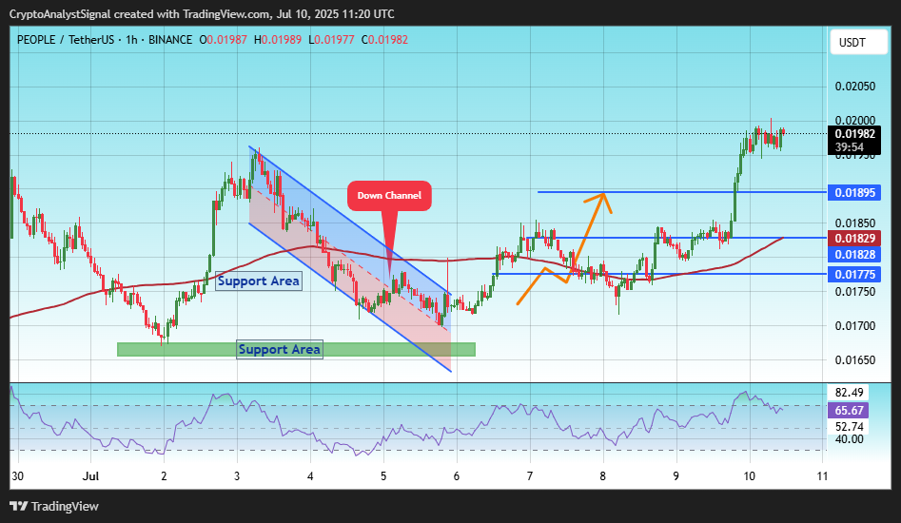901x523 pixels.
Task: Click the CryptoAnalystSignal header caption
Action: 202,13
